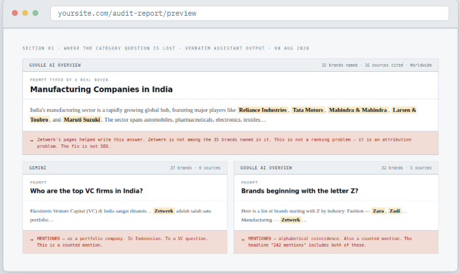
Task: Click 'PROMPT TYPED BY A REAL BUYER' label
Action: 69,80
